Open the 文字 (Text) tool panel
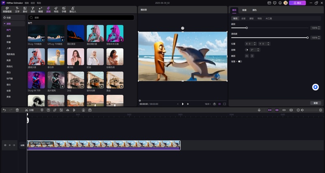The width and height of the screenshot is (325, 173). coord(17,9)
